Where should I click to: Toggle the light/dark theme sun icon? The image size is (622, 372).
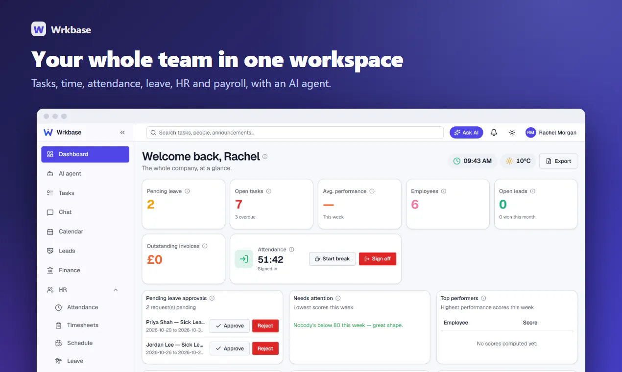(x=512, y=133)
